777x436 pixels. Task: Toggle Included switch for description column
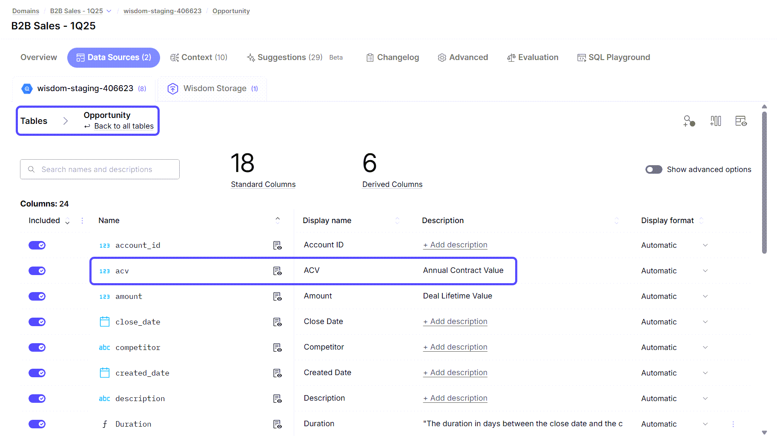point(37,399)
